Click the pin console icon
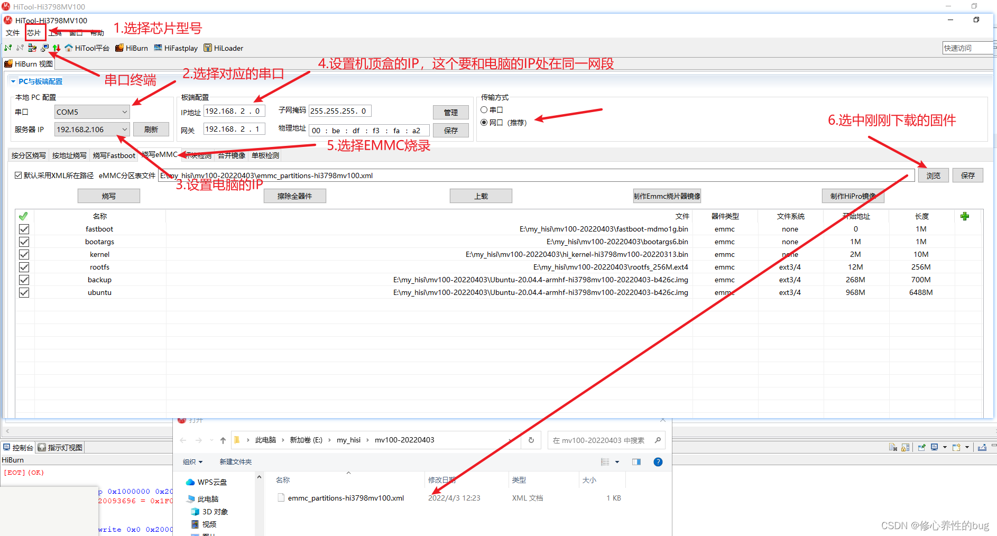Image resolution: width=997 pixels, height=536 pixels. (921, 447)
